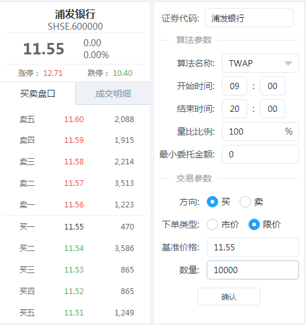Image resolution: width=306 pixels, height=325 pixels.
Task: Click the 证券代码 input field
Action: coord(249,18)
